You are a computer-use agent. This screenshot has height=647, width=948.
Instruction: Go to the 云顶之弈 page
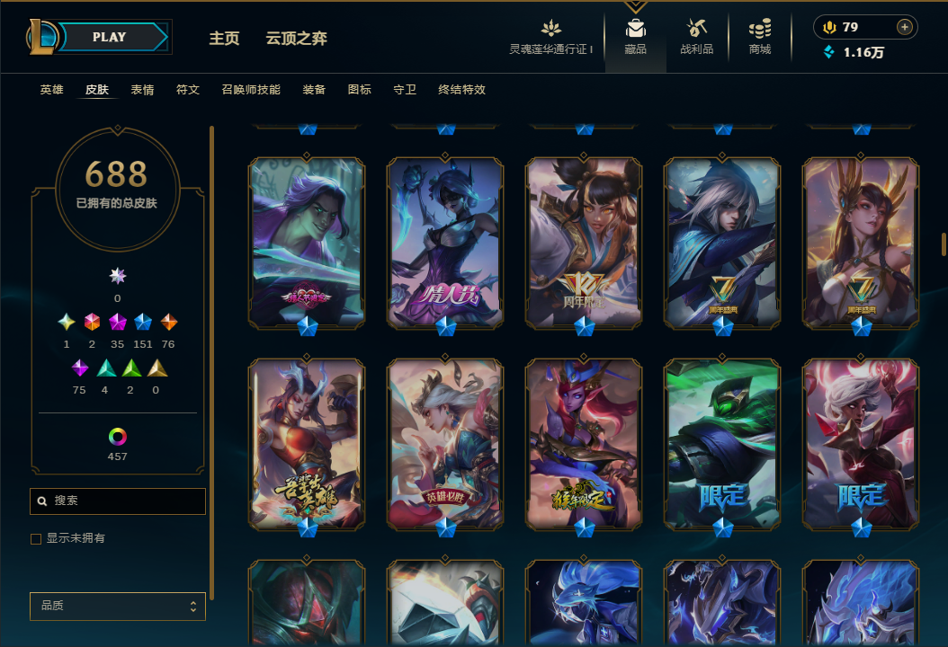(x=296, y=38)
